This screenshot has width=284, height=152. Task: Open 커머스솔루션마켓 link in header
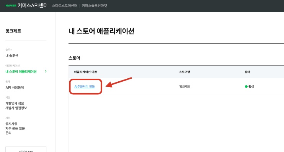click(x=95, y=6)
